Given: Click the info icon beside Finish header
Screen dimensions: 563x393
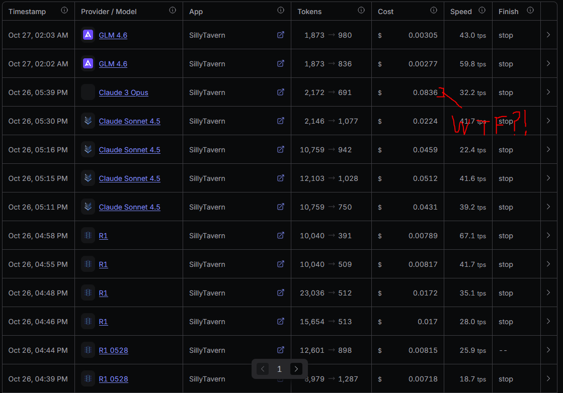Looking at the screenshot, I should [530, 11].
